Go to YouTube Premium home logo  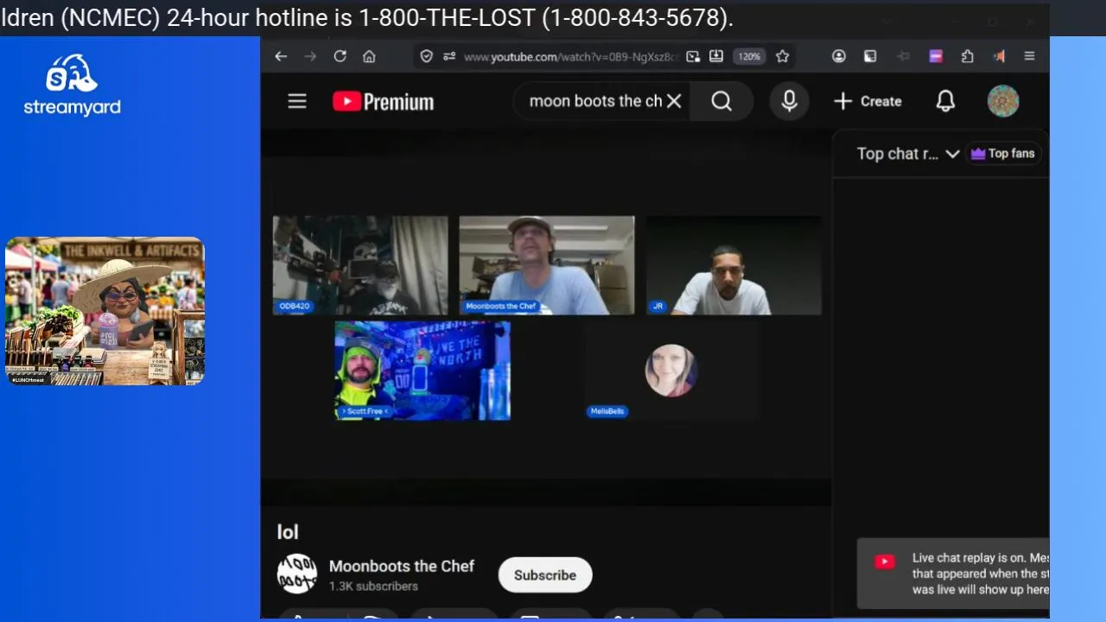point(383,102)
